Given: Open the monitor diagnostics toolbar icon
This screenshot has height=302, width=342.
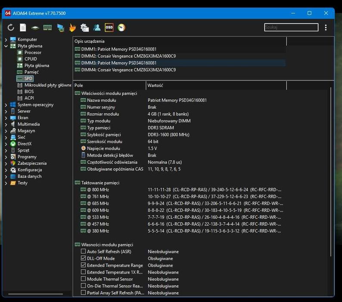Looking at the screenshot, I should (x=60, y=28).
